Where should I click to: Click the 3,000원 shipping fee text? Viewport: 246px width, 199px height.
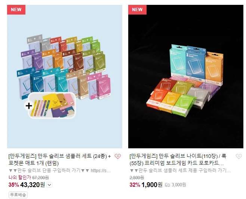[x=179, y=185]
